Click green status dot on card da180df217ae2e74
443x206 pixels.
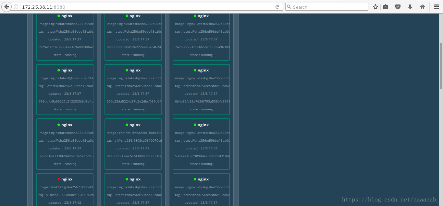[127, 125]
